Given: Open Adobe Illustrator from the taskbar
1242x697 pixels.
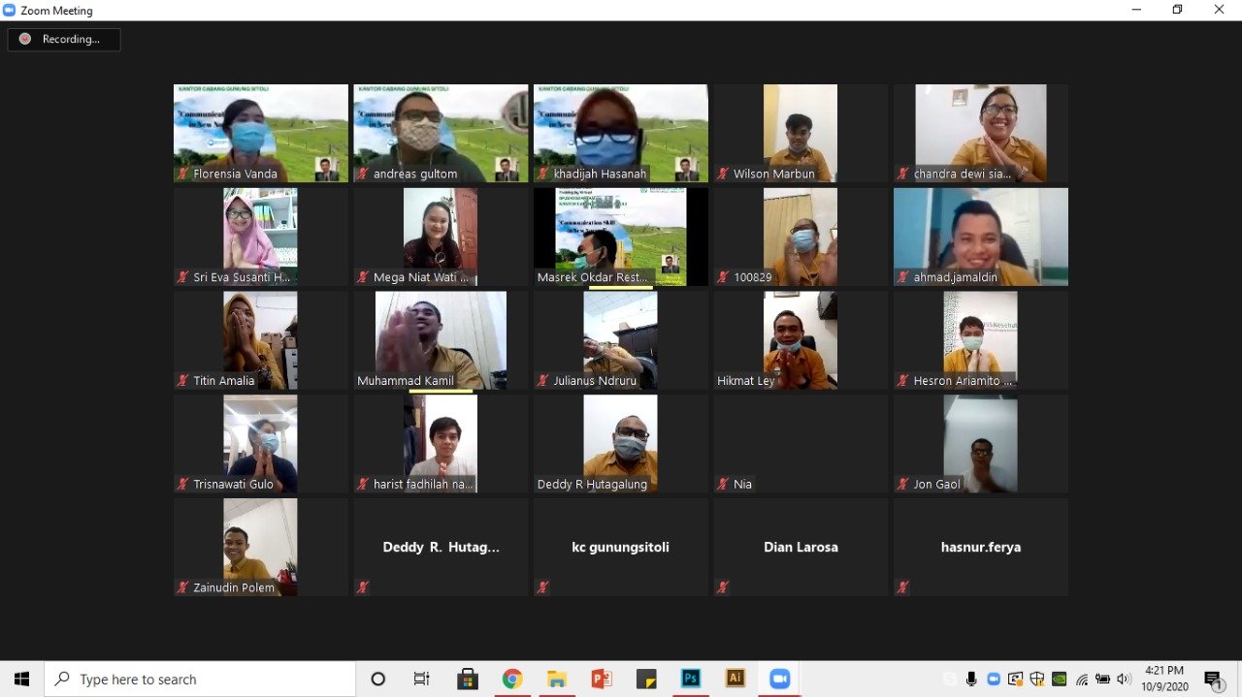Looking at the screenshot, I should pos(735,679).
